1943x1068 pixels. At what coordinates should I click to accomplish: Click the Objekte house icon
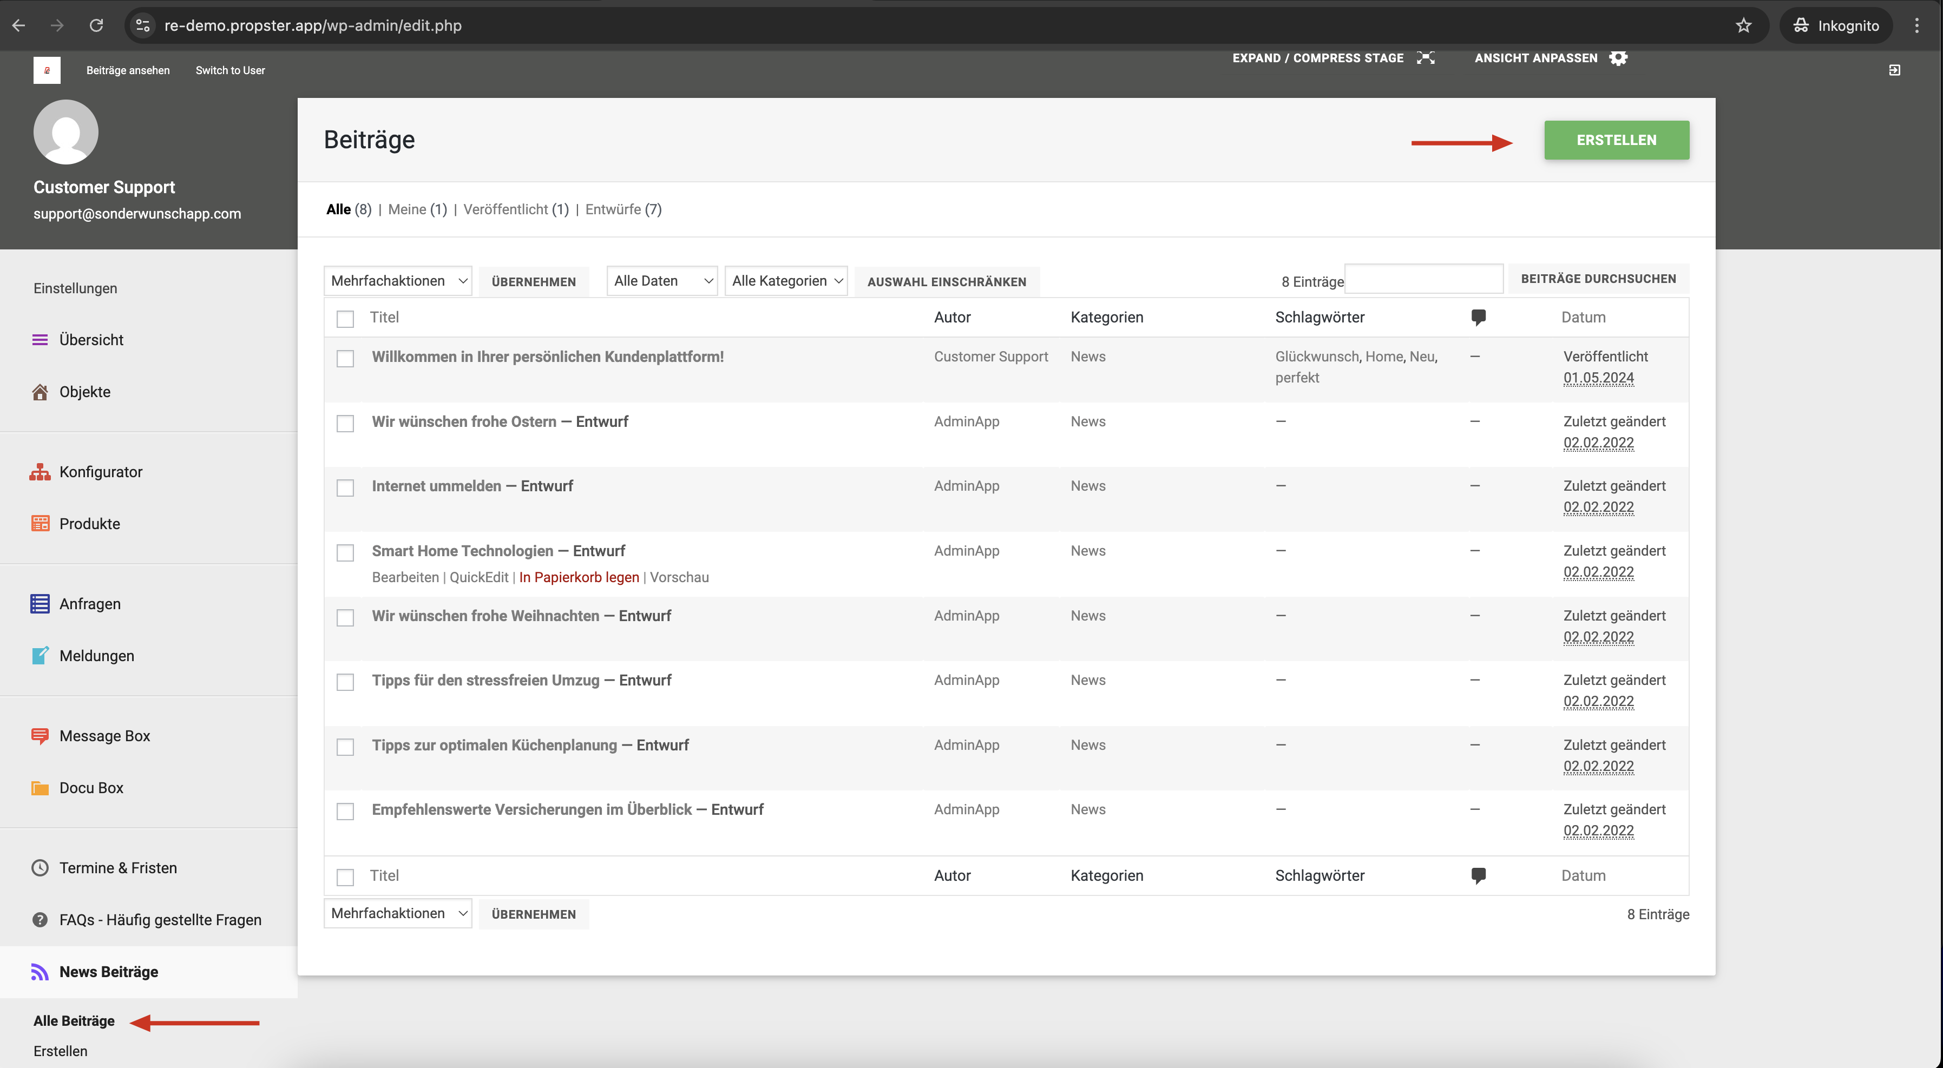pos(39,392)
